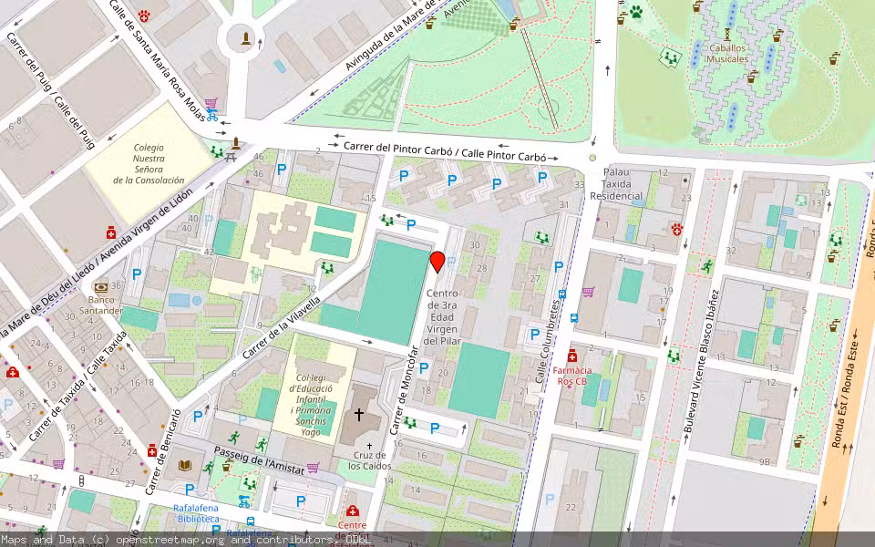This screenshot has height=547, width=875.
Task: Click the Caballos Musicales park label
Action: (727, 54)
